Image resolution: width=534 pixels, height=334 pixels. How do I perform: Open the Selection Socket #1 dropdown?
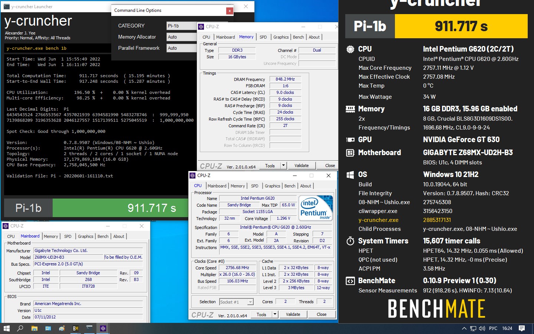237,302
